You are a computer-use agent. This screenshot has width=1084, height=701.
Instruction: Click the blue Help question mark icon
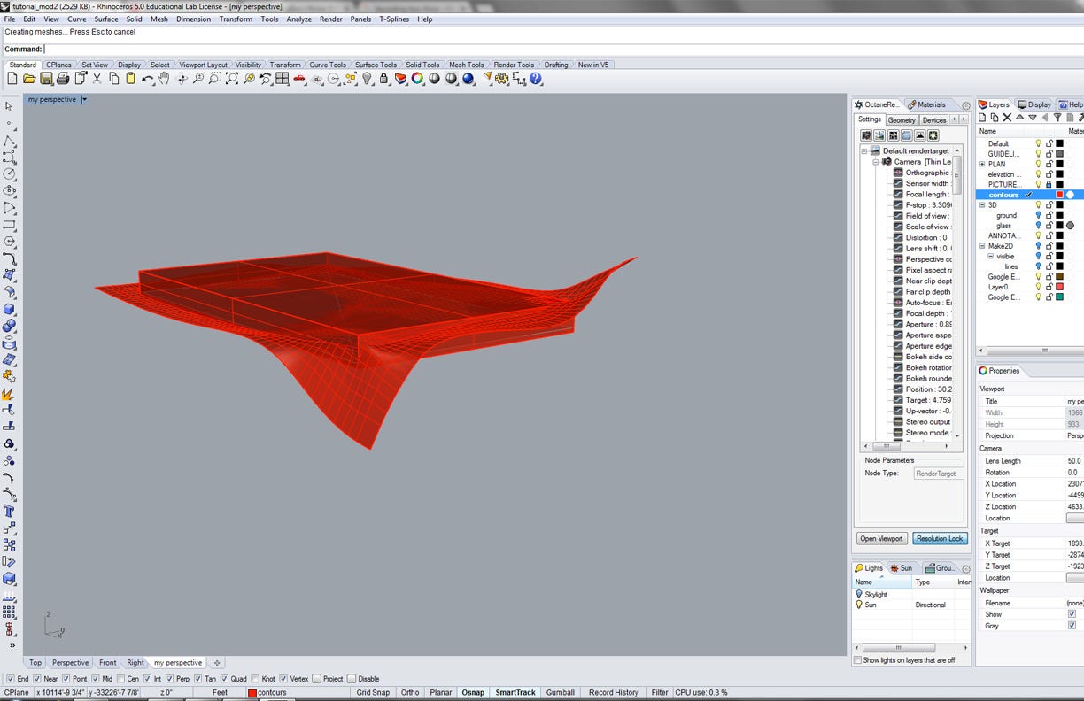[536, 79]
